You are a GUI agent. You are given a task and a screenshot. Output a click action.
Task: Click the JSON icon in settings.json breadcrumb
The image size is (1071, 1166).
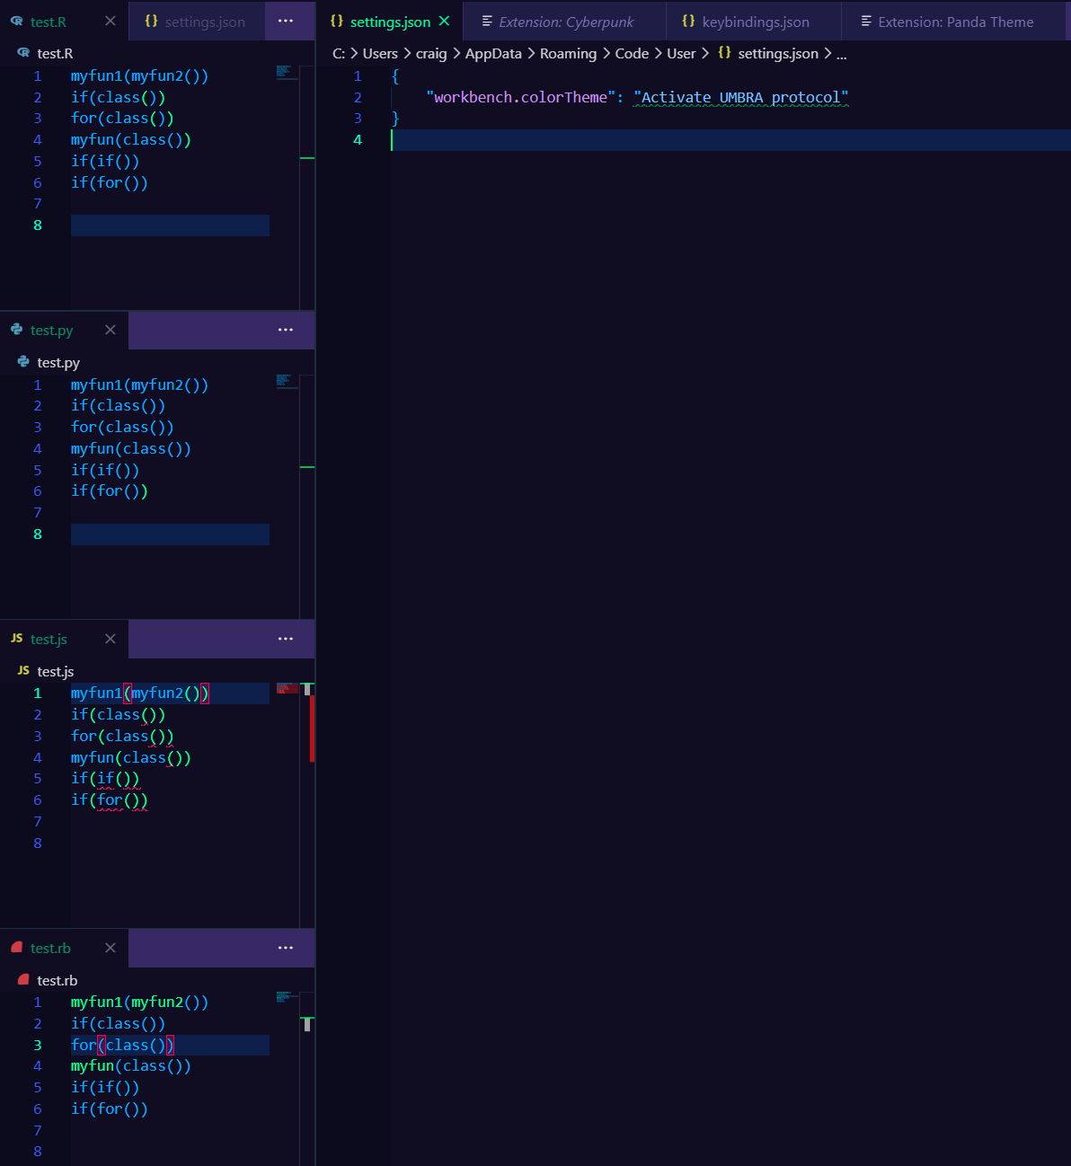point(724,53)
